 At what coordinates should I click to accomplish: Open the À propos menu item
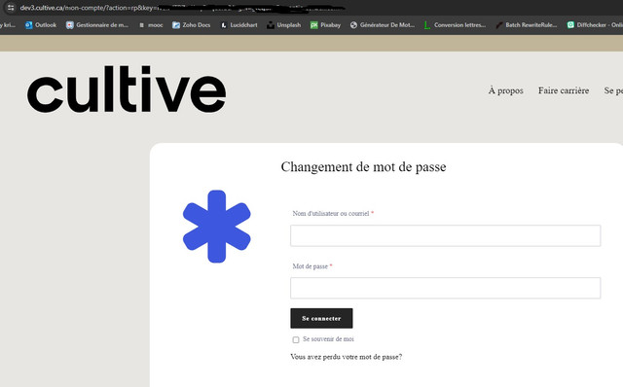(x=506, y=90)
